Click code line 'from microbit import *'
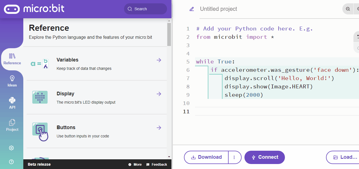This screenshot has width=359, height=169. coord(235,37)
